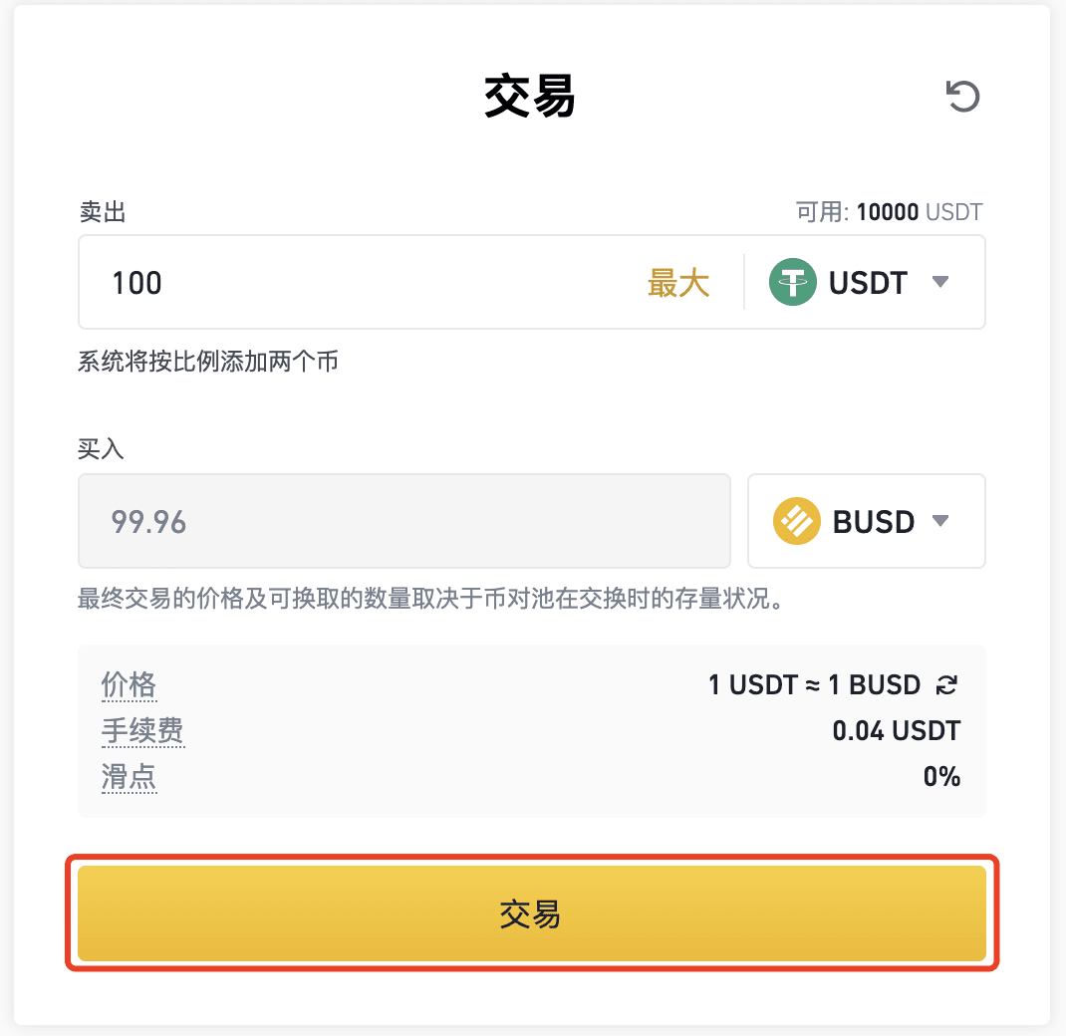Click 最大 to sell maximum amount

click(677, 283)
